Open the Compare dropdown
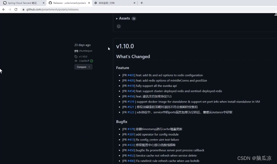 83,67
